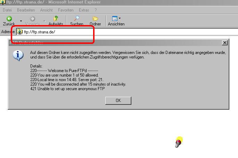
Task: Click the 'disconnected after 15 minutes of inactivity' line
Action: pos(78,84)
